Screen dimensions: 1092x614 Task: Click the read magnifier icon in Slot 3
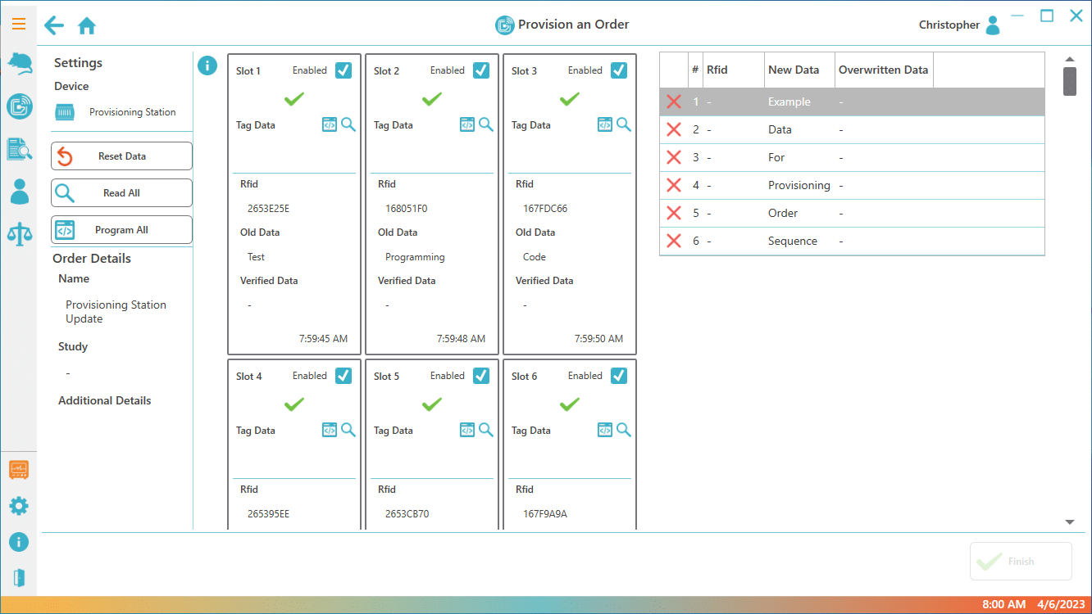pos(624,124)
